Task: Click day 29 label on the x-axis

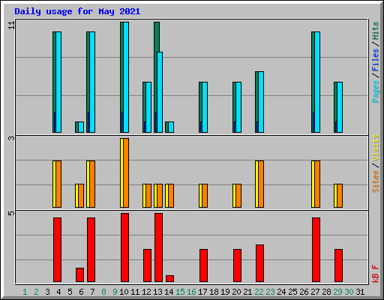Action: pos(337,292)
